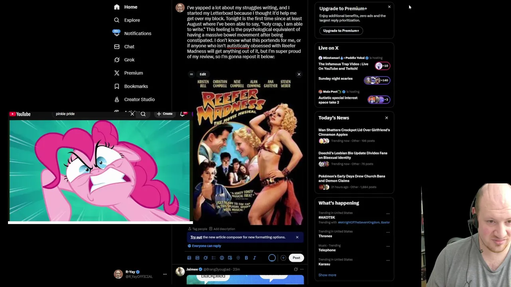Viewport: 511px width, 287px height.
Task: Schedule the post with the calendar icon
Action: pyautogui.click(x=230, y=258)
